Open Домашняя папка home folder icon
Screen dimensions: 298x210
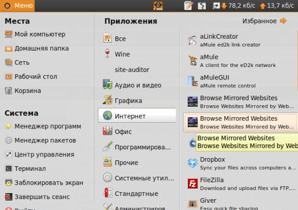[8, 49]
